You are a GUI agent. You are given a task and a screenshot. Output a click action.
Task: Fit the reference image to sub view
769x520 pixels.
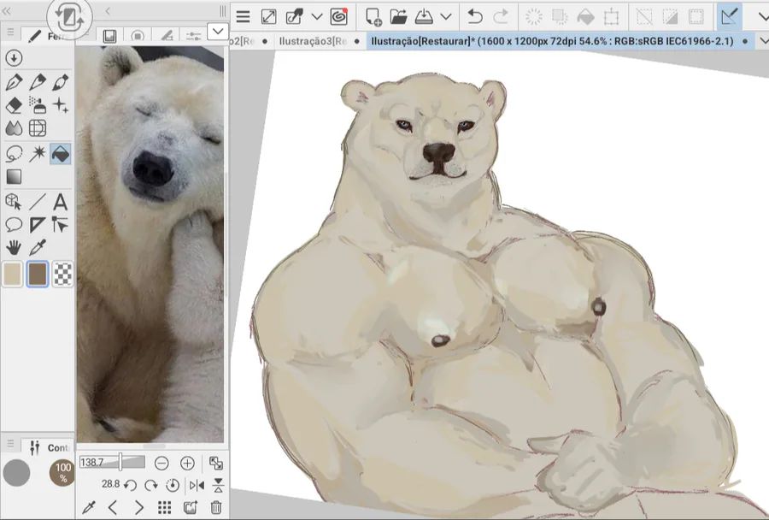[216, 463]
